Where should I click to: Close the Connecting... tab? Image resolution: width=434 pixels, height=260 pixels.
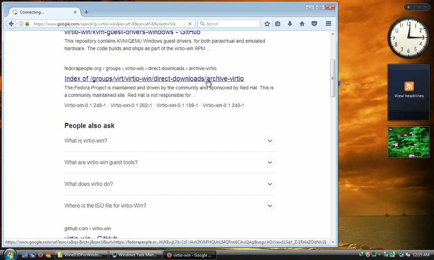pos(75,12)
